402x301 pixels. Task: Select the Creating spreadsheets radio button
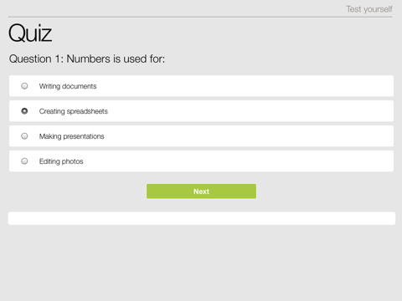[24, 111]
